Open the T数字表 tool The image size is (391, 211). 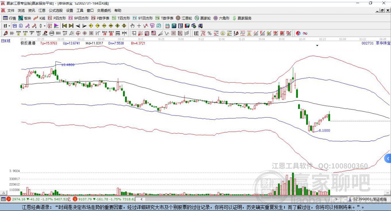click(x=164, y=18)
